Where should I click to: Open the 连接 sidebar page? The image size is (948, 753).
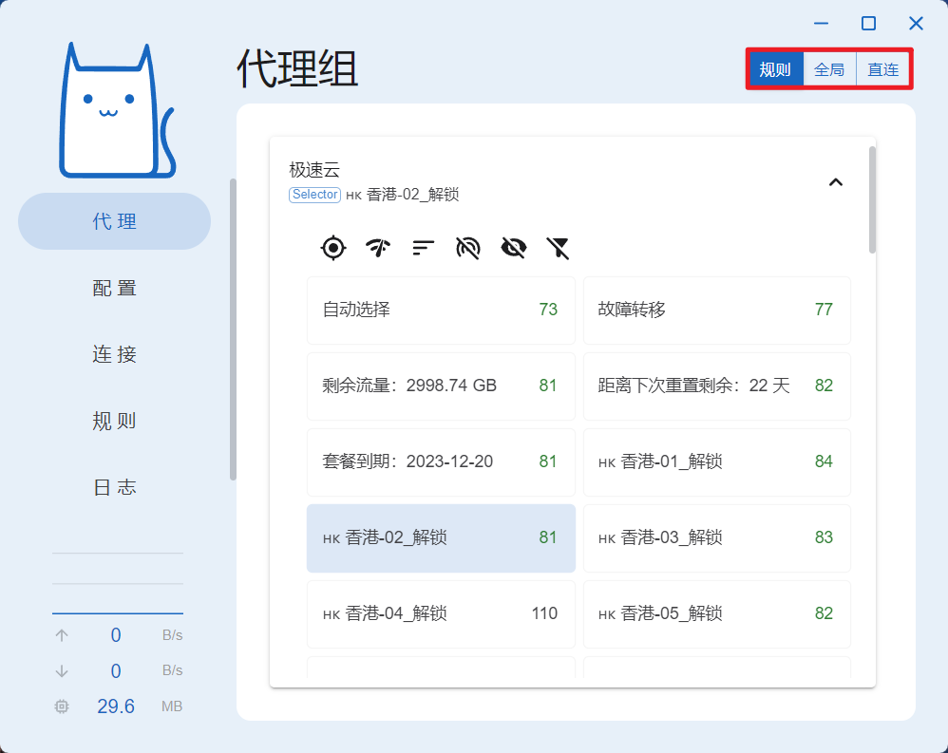tap(114, 354)
